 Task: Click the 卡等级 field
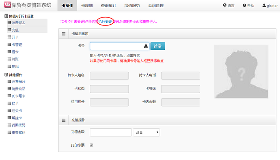pyautogui.click(x=181, y=89)
